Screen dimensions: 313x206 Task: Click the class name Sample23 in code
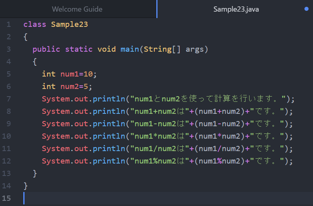click(x=70, y=24)
